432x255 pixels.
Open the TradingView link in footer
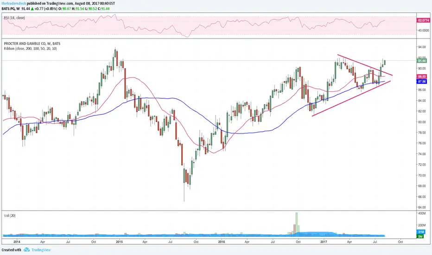pos(41,250)
